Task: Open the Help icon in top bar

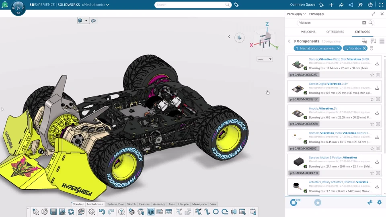Action: point(370,5)
